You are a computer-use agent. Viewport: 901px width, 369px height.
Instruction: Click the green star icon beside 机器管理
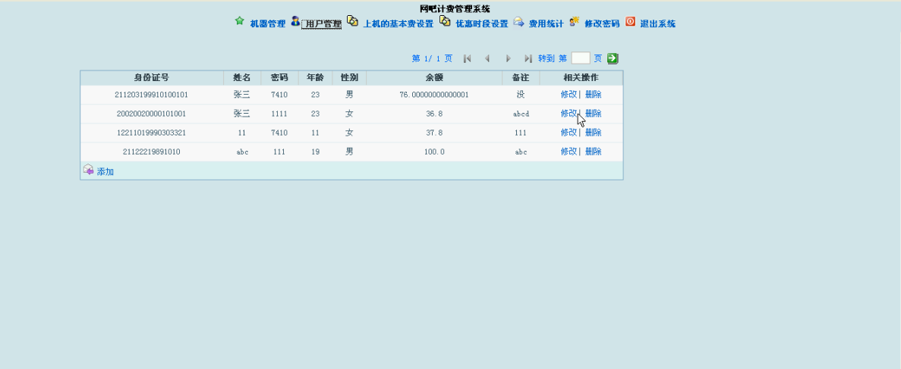240,21
